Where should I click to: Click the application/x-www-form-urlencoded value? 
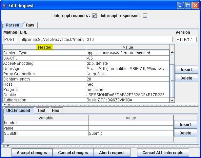point(128,53)
